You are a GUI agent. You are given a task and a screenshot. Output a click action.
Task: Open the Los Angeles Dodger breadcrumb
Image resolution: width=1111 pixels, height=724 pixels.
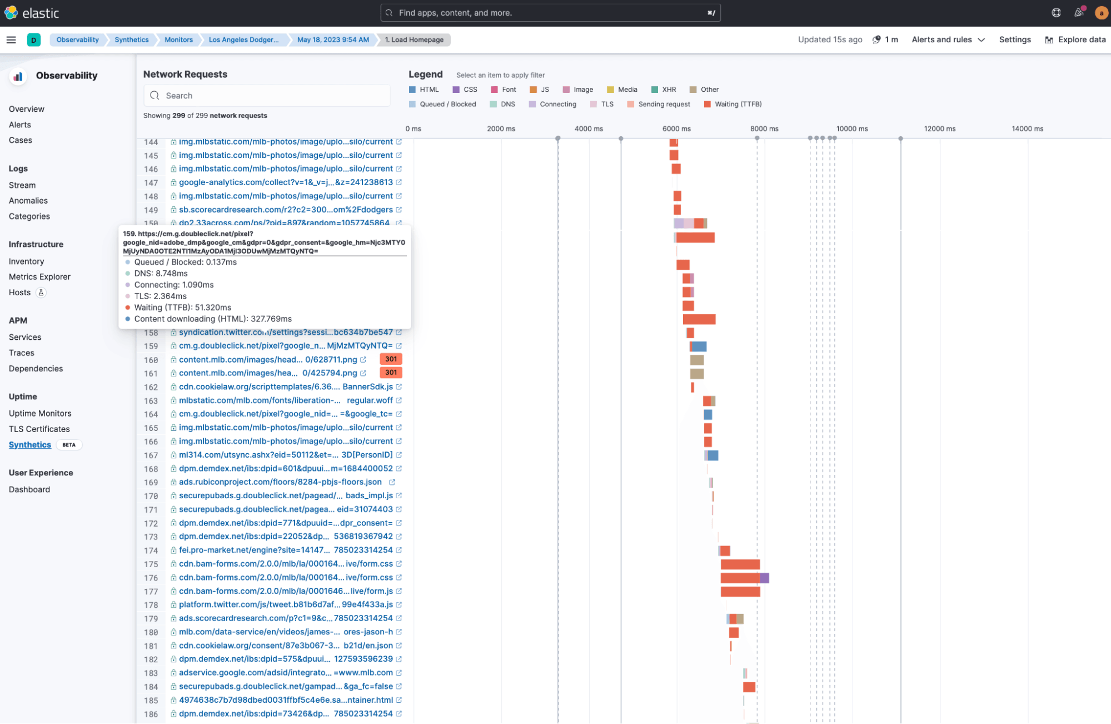(x=243, y=40)
